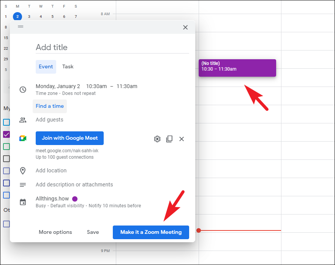Change the Busy availability setting
The height and width of the screenshot is (265, 335).
41,206
